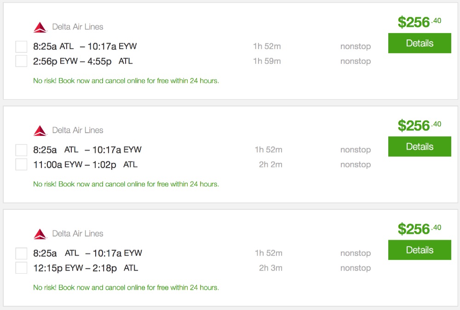Open Details for the 2:56p return itinerary

point(420,43)
